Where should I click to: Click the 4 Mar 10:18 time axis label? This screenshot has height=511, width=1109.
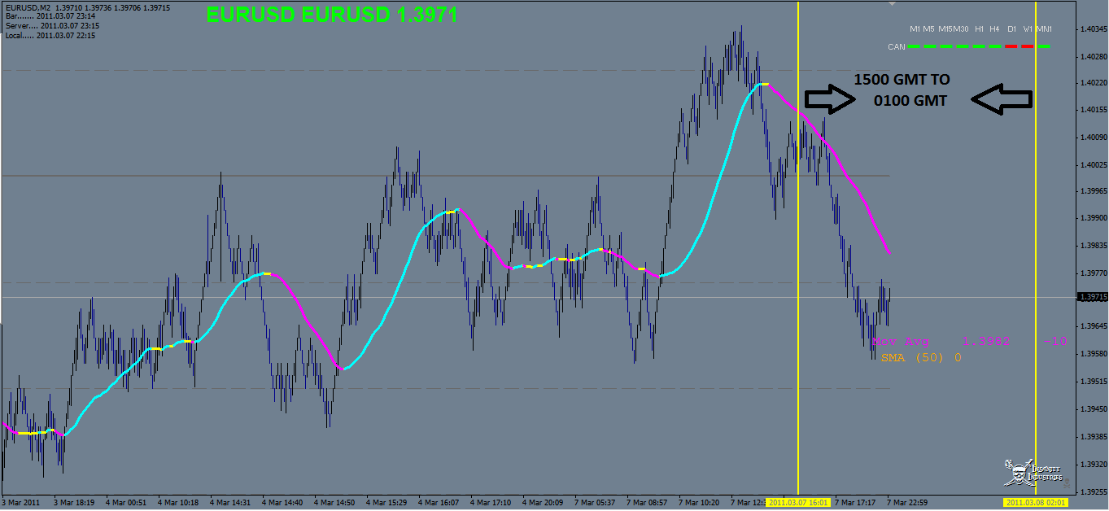[x=178, y=503]
